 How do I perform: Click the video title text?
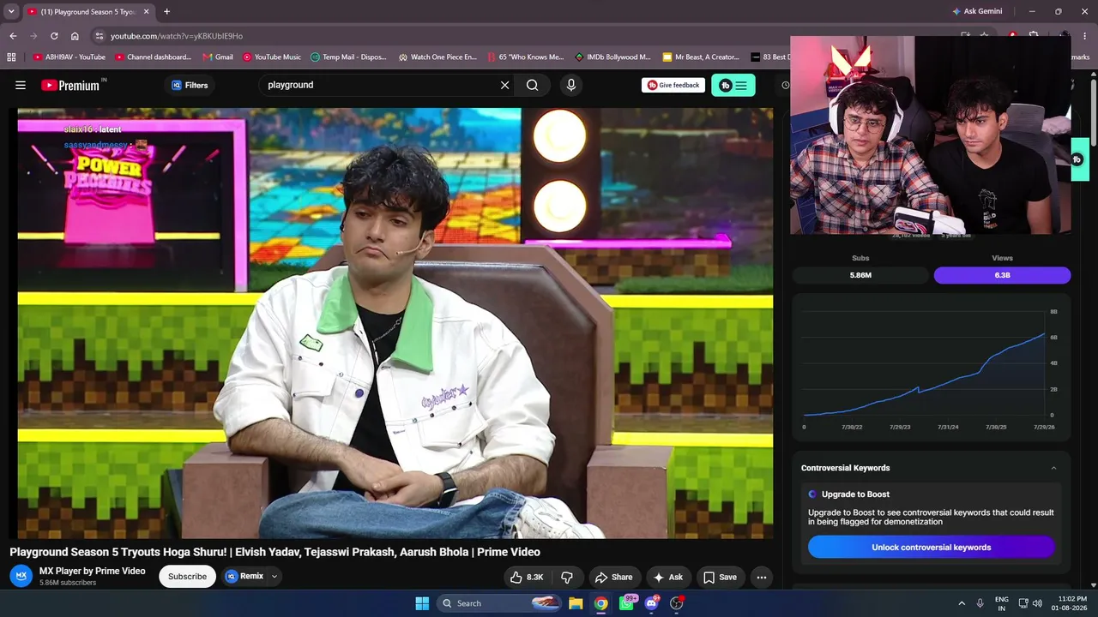pyautogui.click(x=274, y=552)
